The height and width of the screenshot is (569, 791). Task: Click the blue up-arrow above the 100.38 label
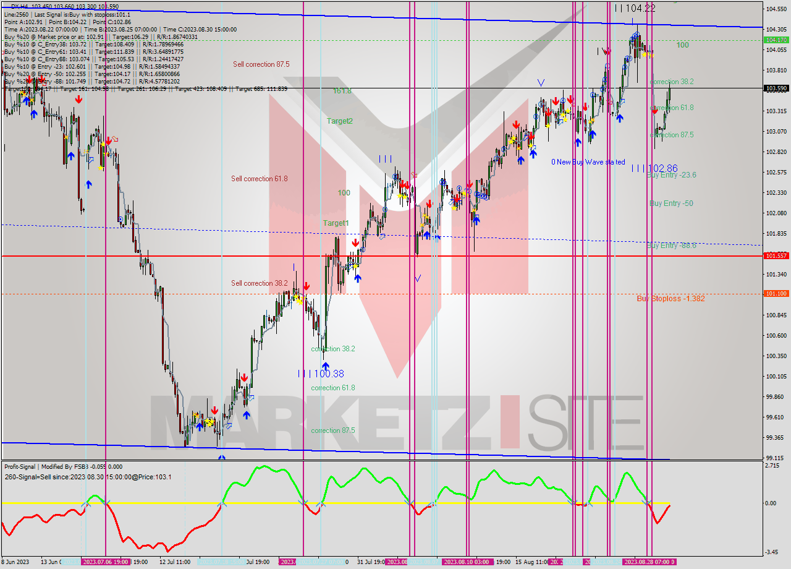click(325, 366)
